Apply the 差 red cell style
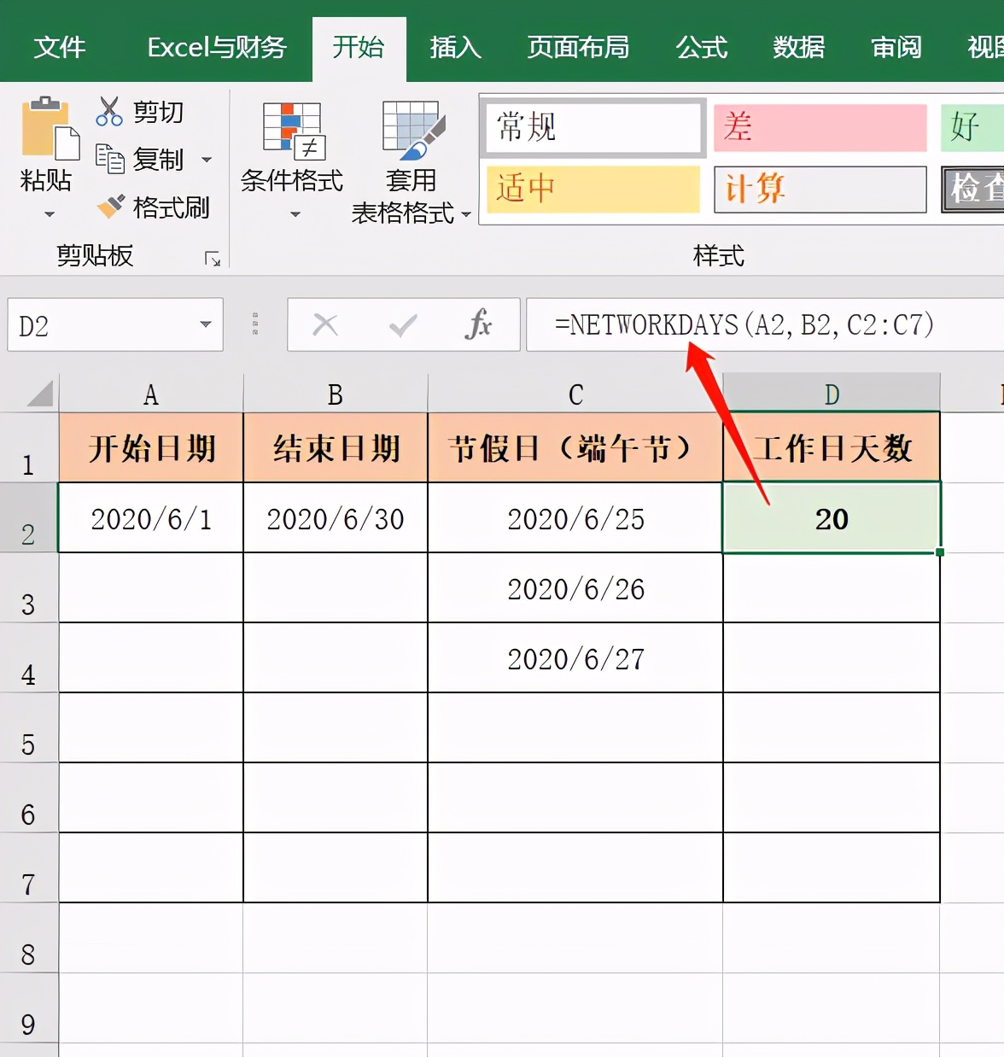 [x=819, y=126]
